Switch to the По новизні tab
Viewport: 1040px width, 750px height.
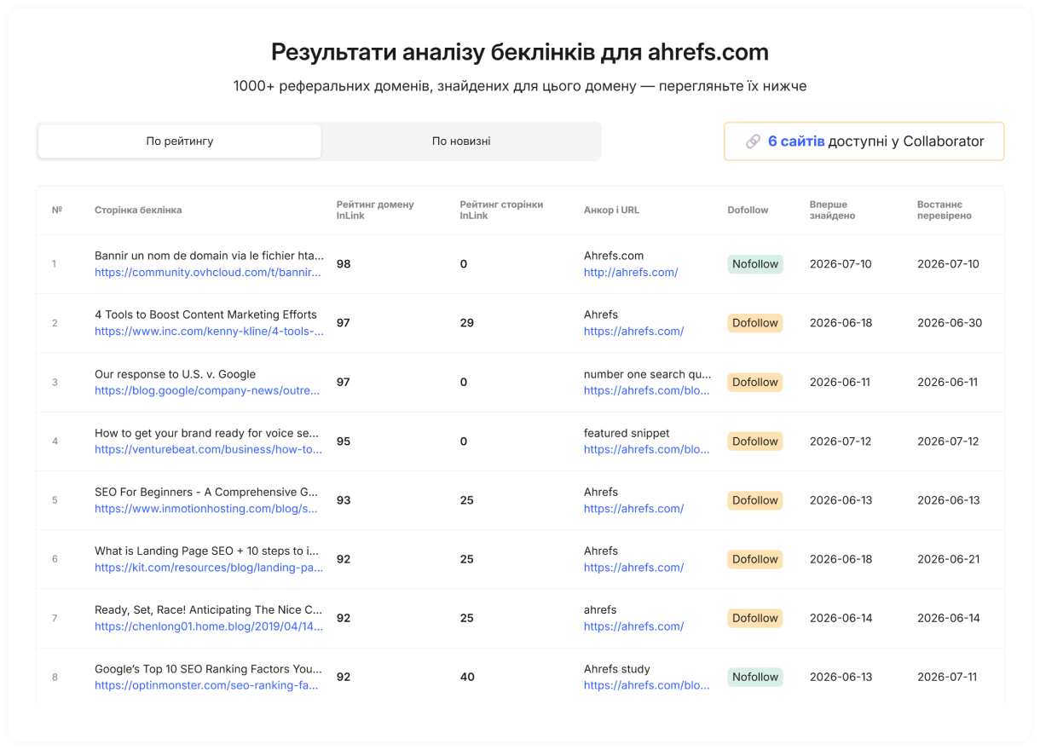pyautogui.click(x=461, y=141)
